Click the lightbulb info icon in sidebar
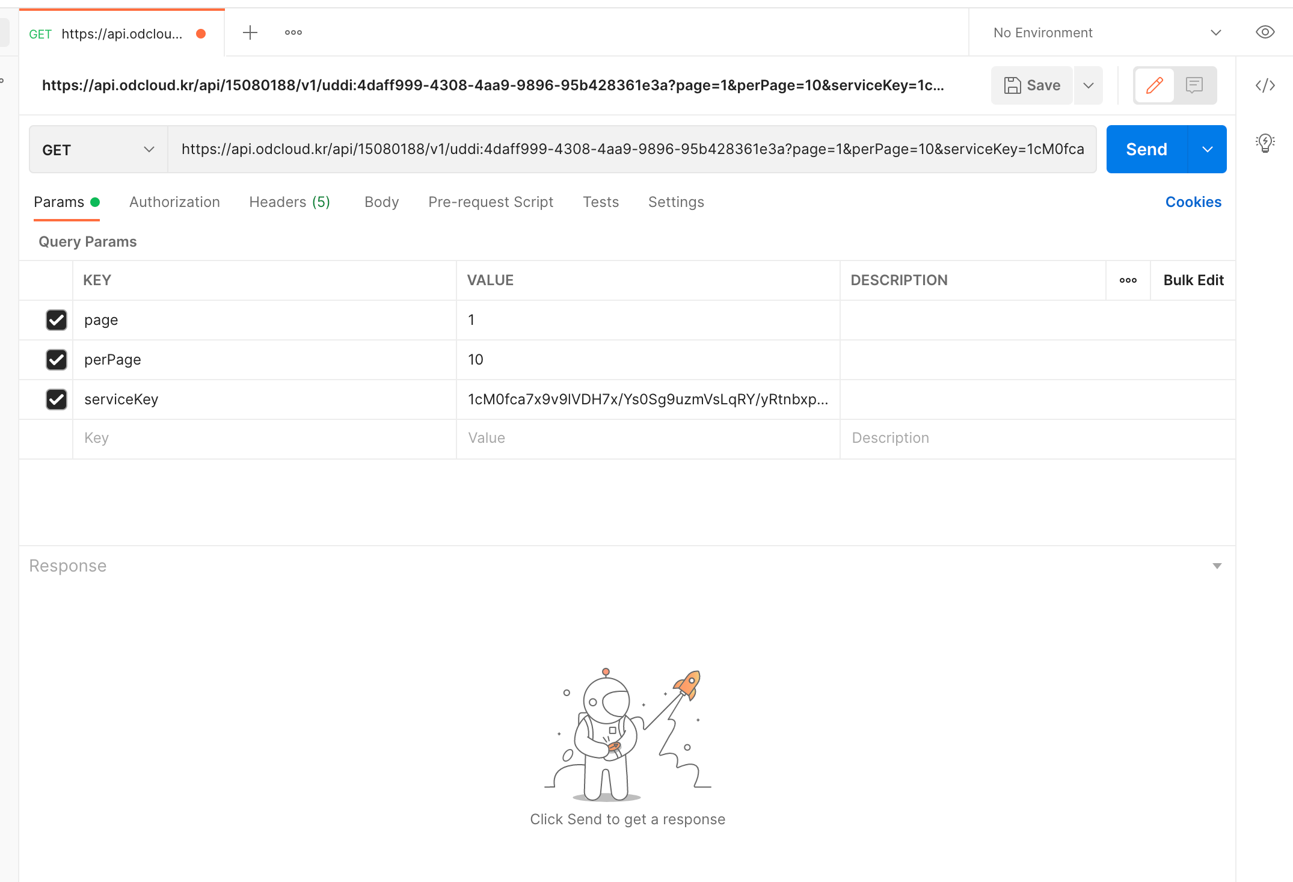Screen dimensions: 1293x882 tap(1265, 143)
